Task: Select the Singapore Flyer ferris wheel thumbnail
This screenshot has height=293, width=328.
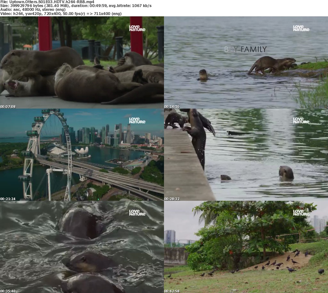Action: point(82,155)
